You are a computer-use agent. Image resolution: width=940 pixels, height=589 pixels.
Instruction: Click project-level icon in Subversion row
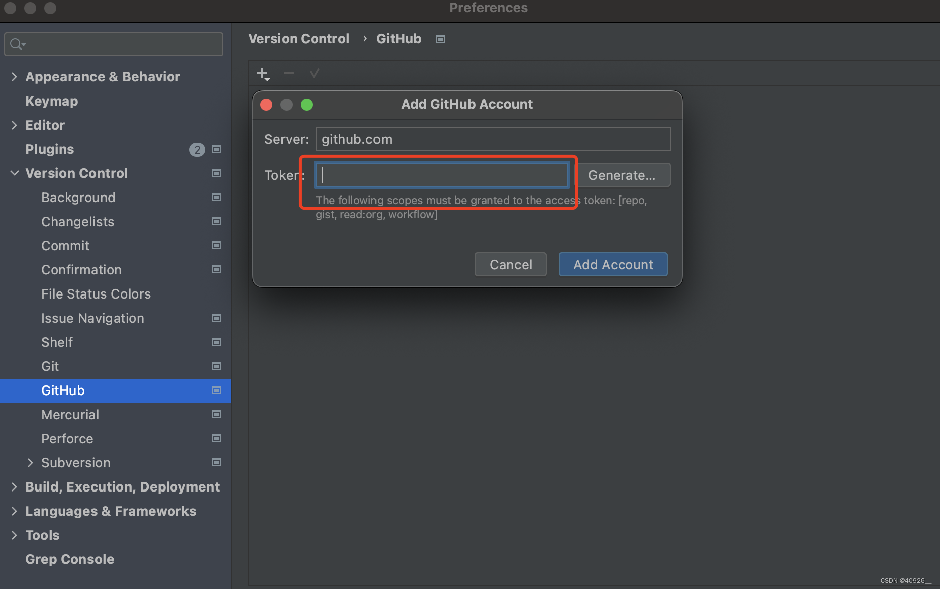(217, 462)
